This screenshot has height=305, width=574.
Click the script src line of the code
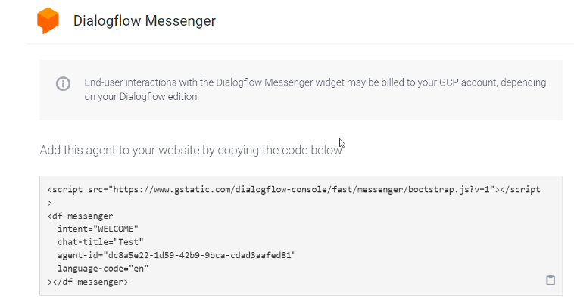294,189
